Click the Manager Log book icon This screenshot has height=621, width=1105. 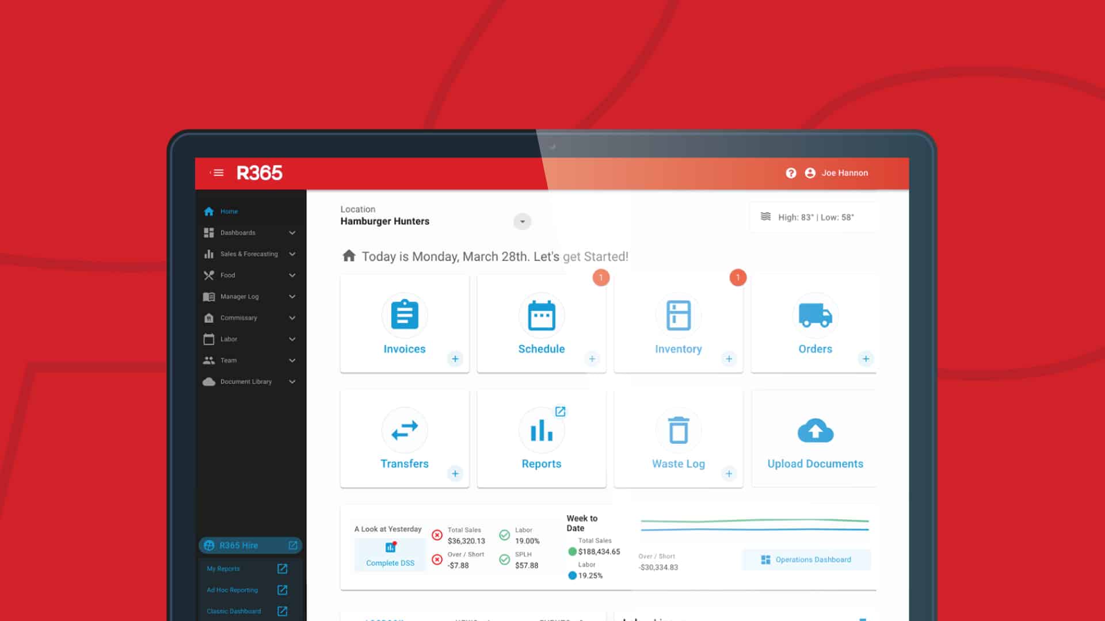209,297
